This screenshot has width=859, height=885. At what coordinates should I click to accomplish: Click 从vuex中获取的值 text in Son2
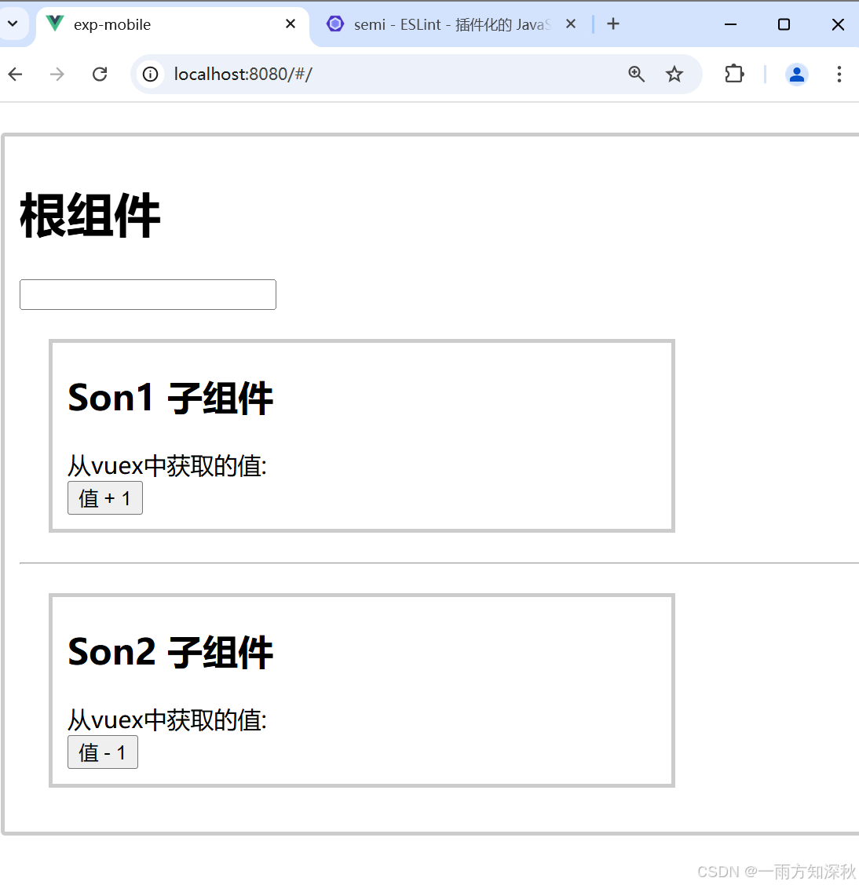pos(167,720)
